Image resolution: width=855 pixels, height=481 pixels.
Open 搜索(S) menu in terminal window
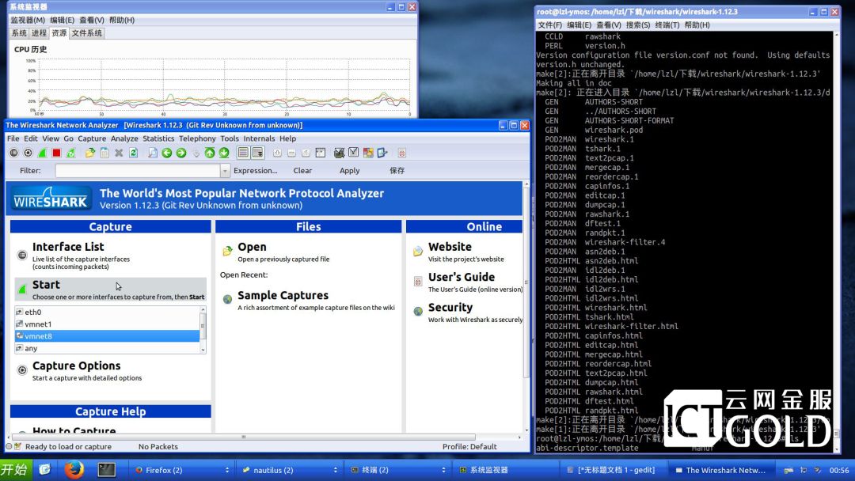[x=638, y=25]
